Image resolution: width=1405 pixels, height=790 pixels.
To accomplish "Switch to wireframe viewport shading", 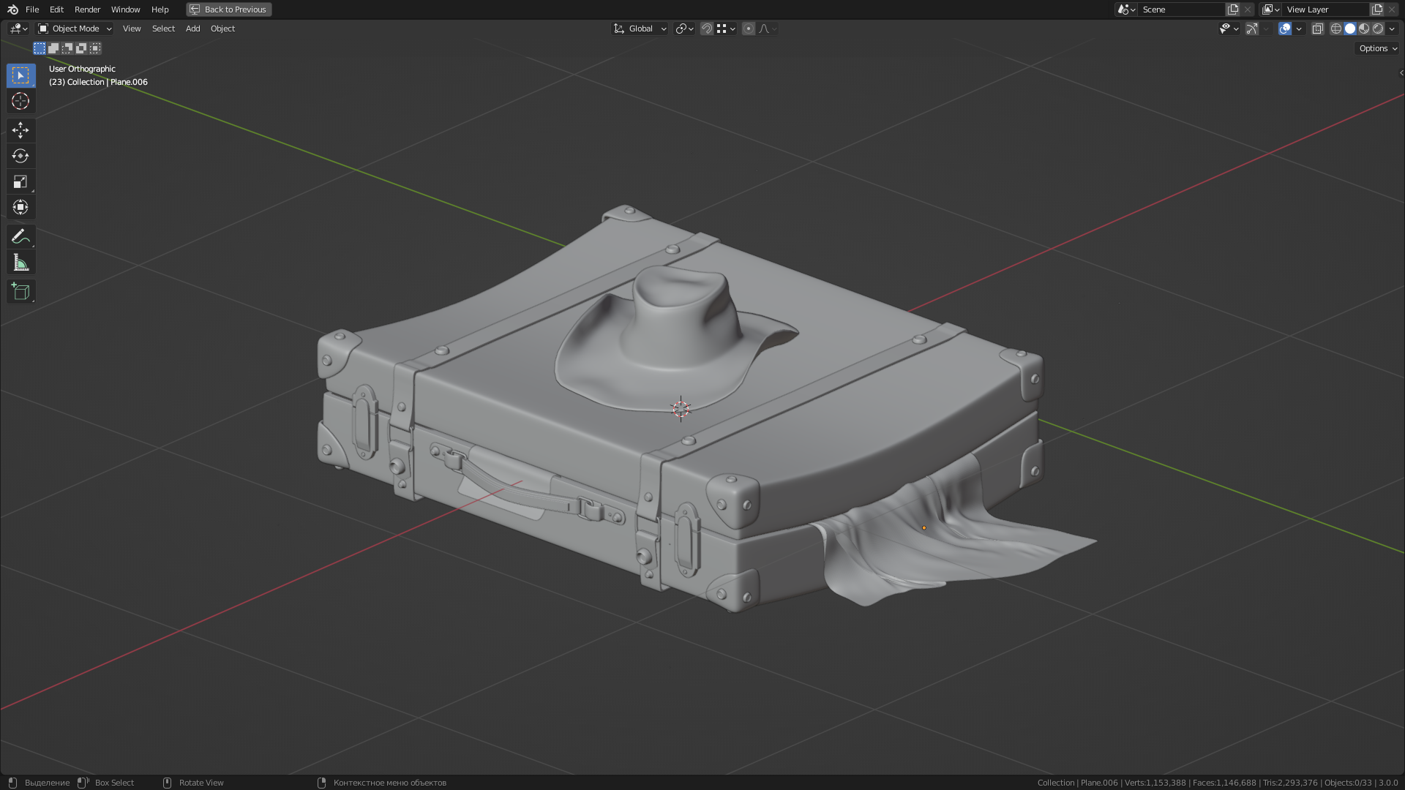I will tap(1335, 29).
